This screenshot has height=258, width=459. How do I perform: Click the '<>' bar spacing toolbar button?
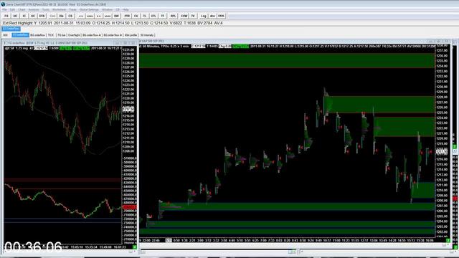[x=81, y=16]
